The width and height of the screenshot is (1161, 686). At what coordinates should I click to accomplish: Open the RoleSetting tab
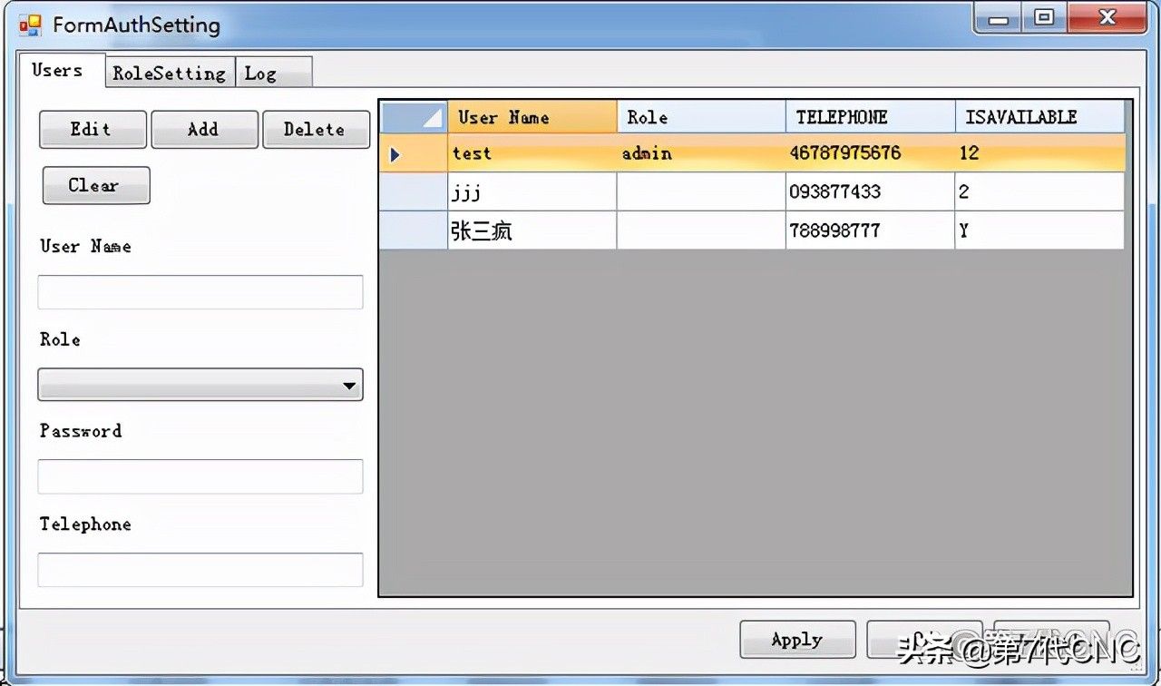[170, 73]
